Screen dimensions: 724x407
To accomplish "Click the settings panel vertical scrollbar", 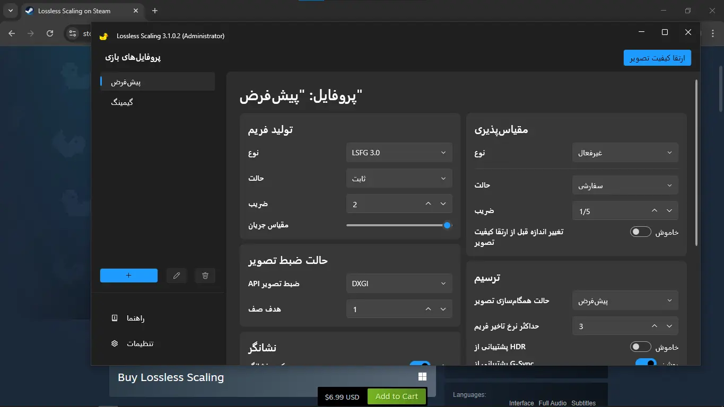I will click(696, 162).
